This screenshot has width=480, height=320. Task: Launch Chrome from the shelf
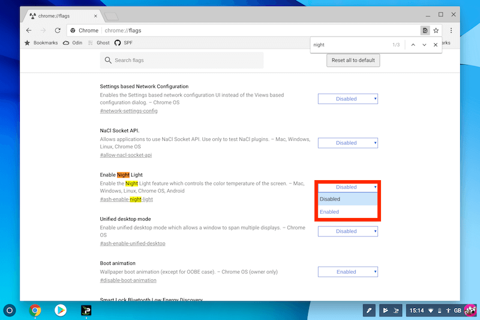(35, 310)
